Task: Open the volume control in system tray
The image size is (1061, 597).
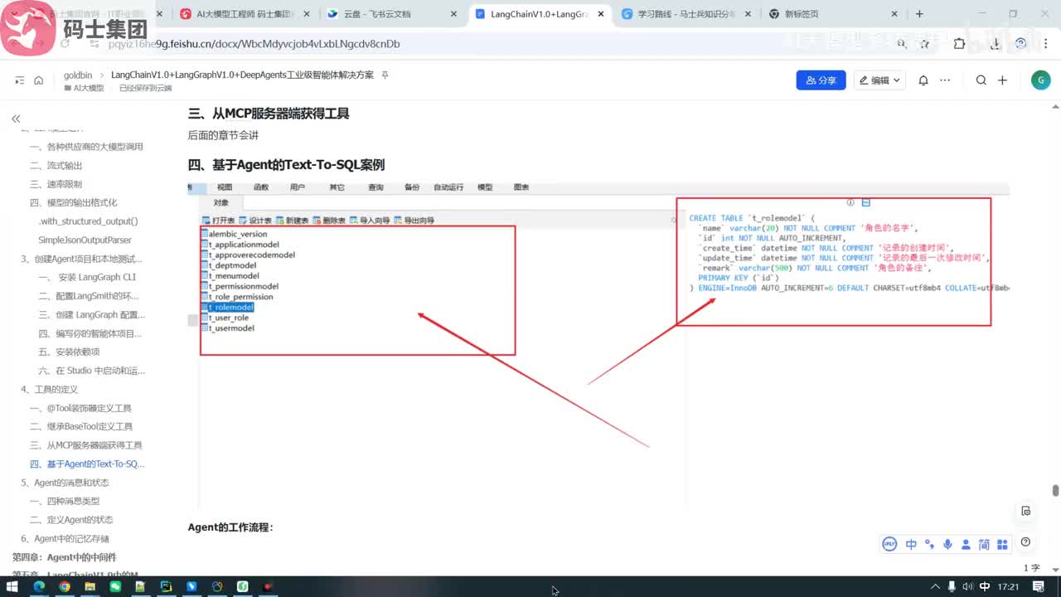Action: [x=967, y=586]
